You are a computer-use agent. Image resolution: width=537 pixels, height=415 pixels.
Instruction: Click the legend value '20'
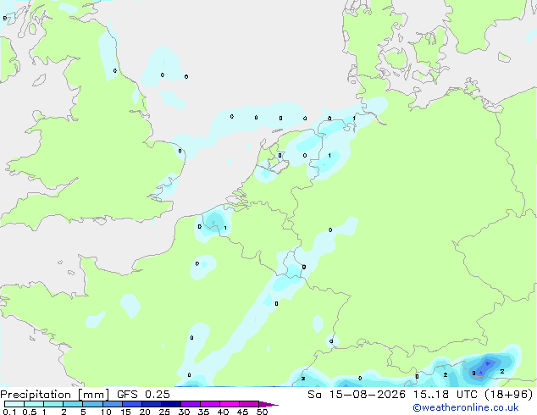point(145,412)
